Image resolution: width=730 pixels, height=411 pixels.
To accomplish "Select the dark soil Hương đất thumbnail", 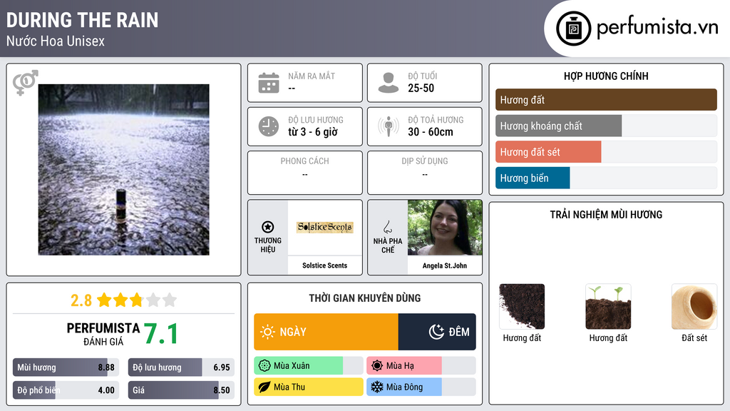I will pyautogui.click(x=522, y=307).
